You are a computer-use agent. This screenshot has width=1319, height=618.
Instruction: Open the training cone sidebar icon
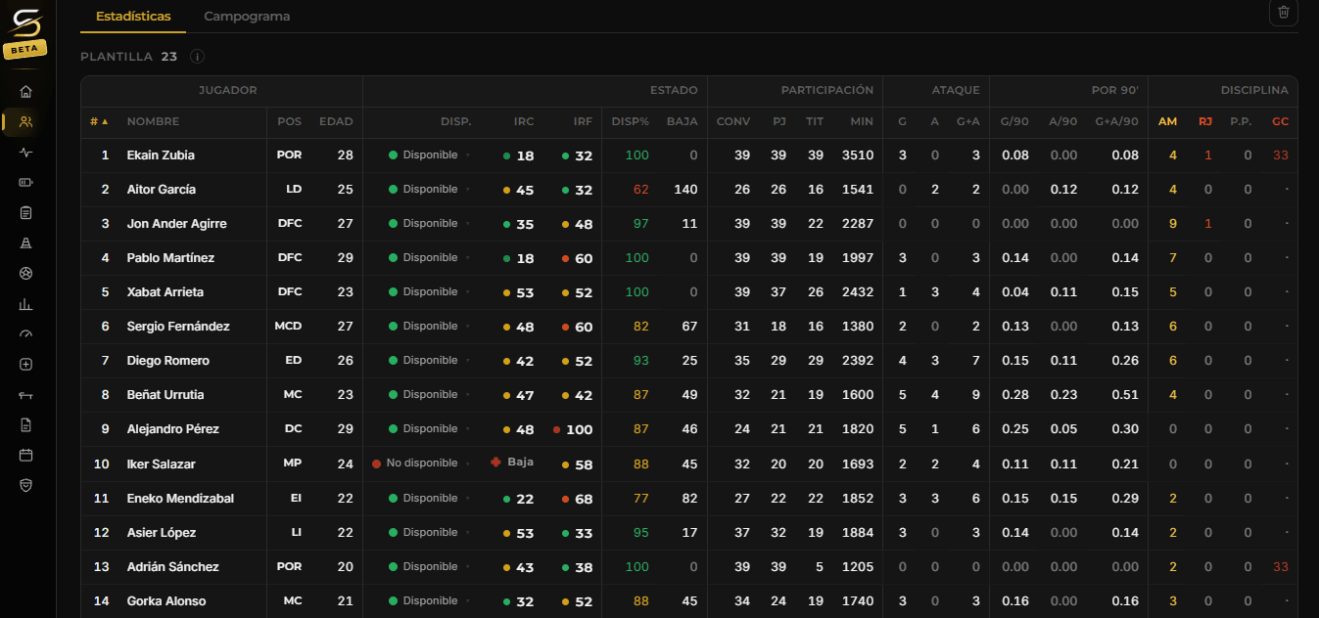(26, 243)
